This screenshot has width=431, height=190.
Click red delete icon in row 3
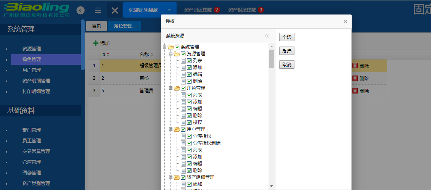click(355, 91)
